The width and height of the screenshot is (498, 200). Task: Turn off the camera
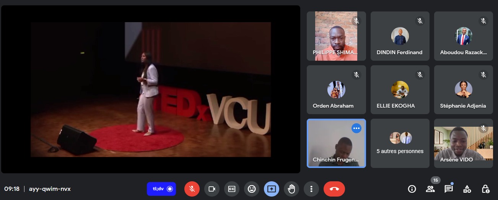[212, 189]
